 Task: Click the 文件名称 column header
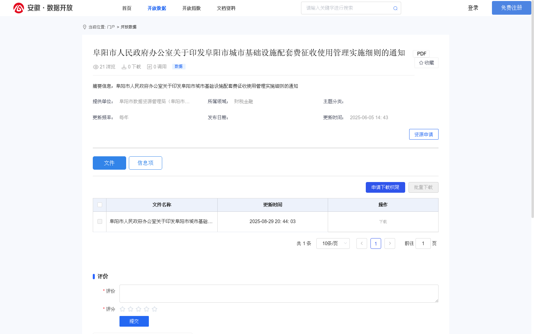tap(162, 205)
